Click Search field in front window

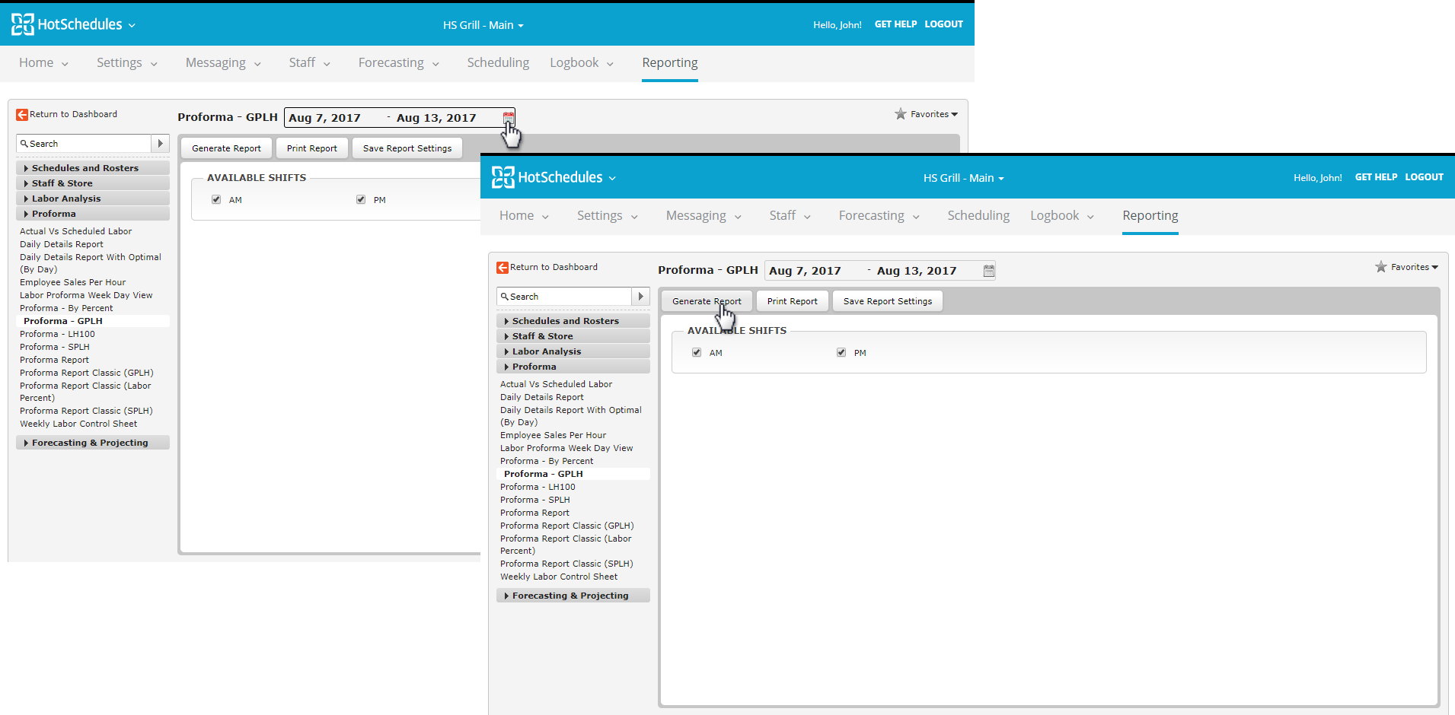pyautogui.click(x=564, y=297)
